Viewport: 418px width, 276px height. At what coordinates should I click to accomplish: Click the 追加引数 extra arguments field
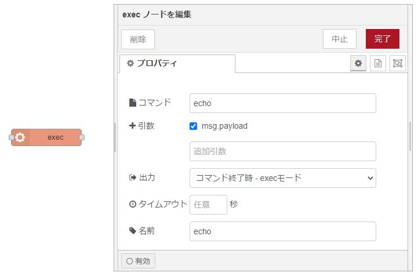[x=282, y=151]
